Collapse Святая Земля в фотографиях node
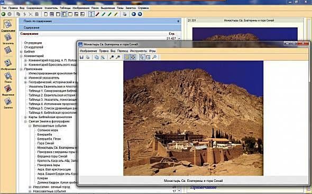Viewport: 312px width, 194px height. pos(26,121)
